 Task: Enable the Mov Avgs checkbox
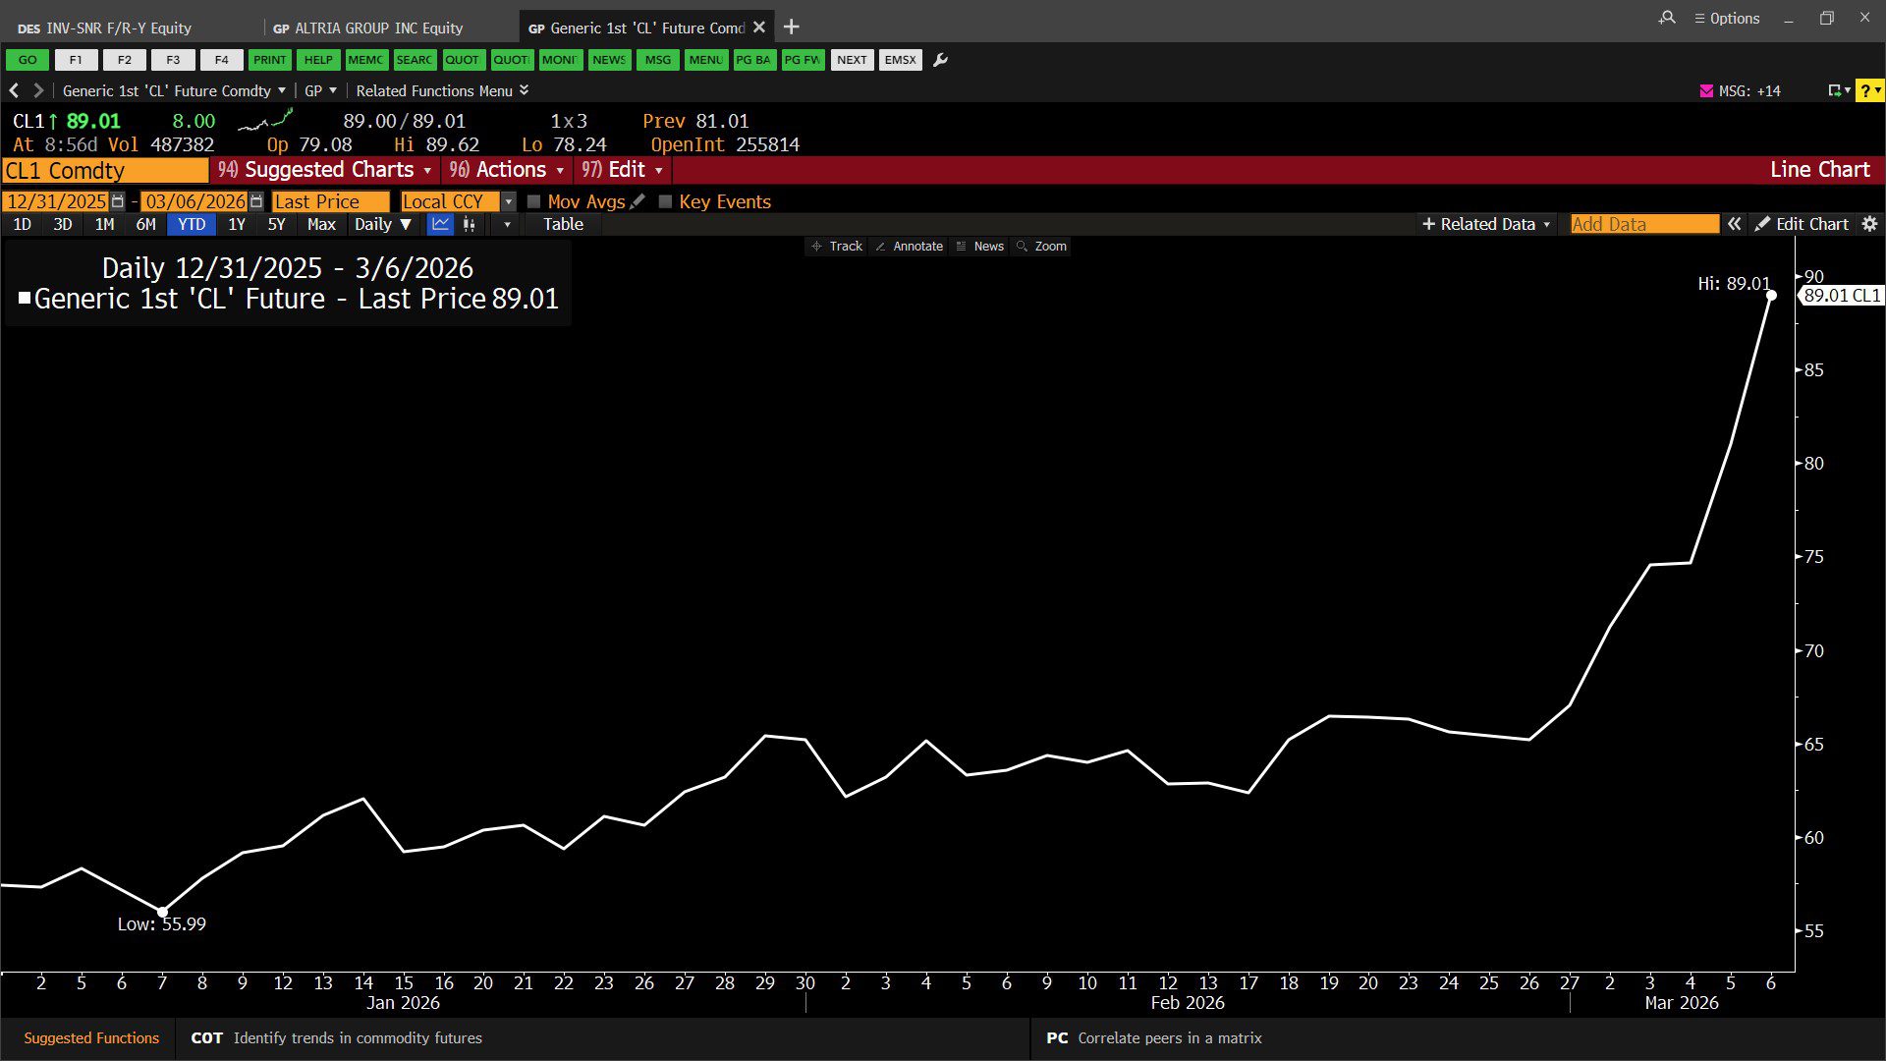tap(534, 201)
